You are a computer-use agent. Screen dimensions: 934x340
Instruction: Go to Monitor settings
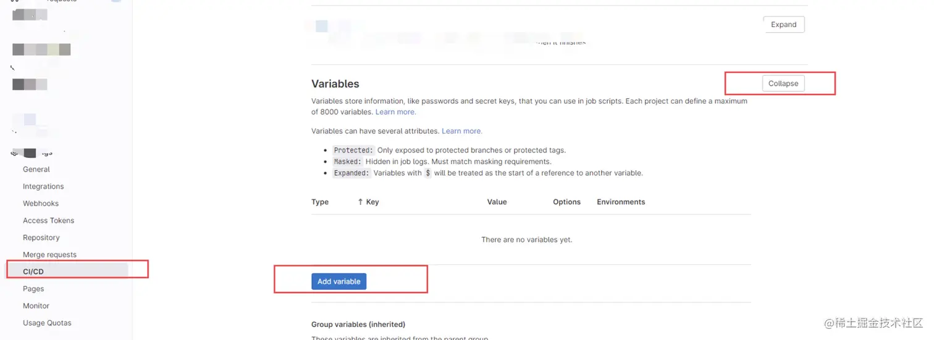[36, 306]
